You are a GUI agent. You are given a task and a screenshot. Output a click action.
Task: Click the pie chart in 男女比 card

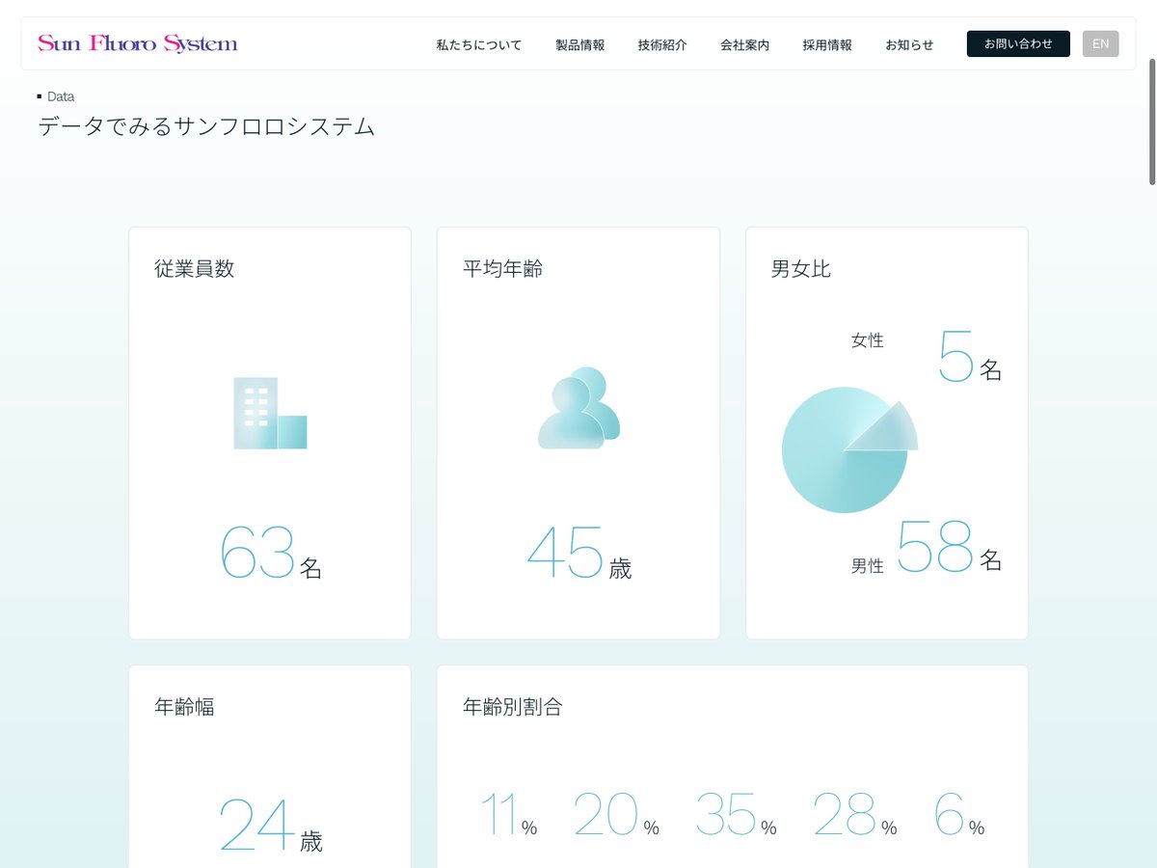tap(849, 449)
